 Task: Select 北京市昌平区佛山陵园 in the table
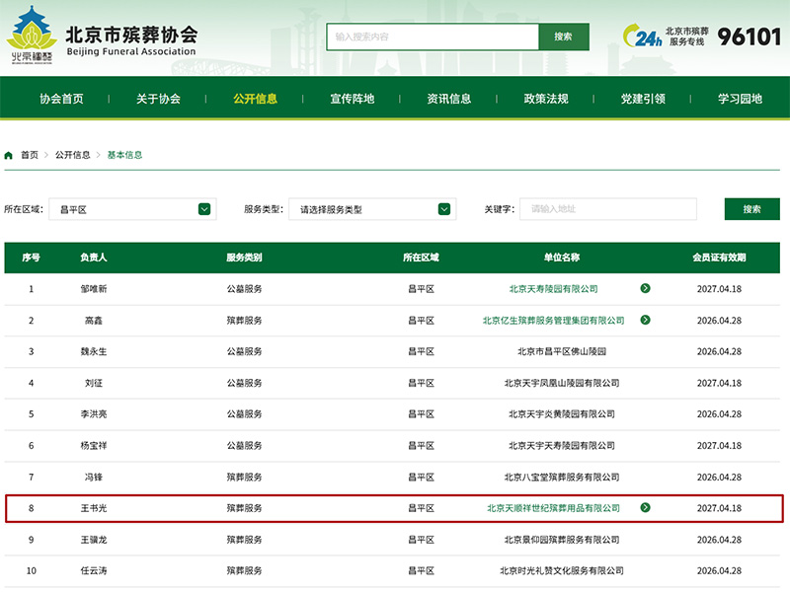point(562,351)
